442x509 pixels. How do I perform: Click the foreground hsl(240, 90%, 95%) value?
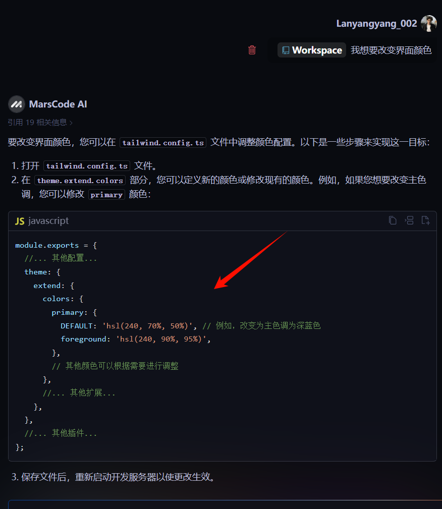pos(161,339)
